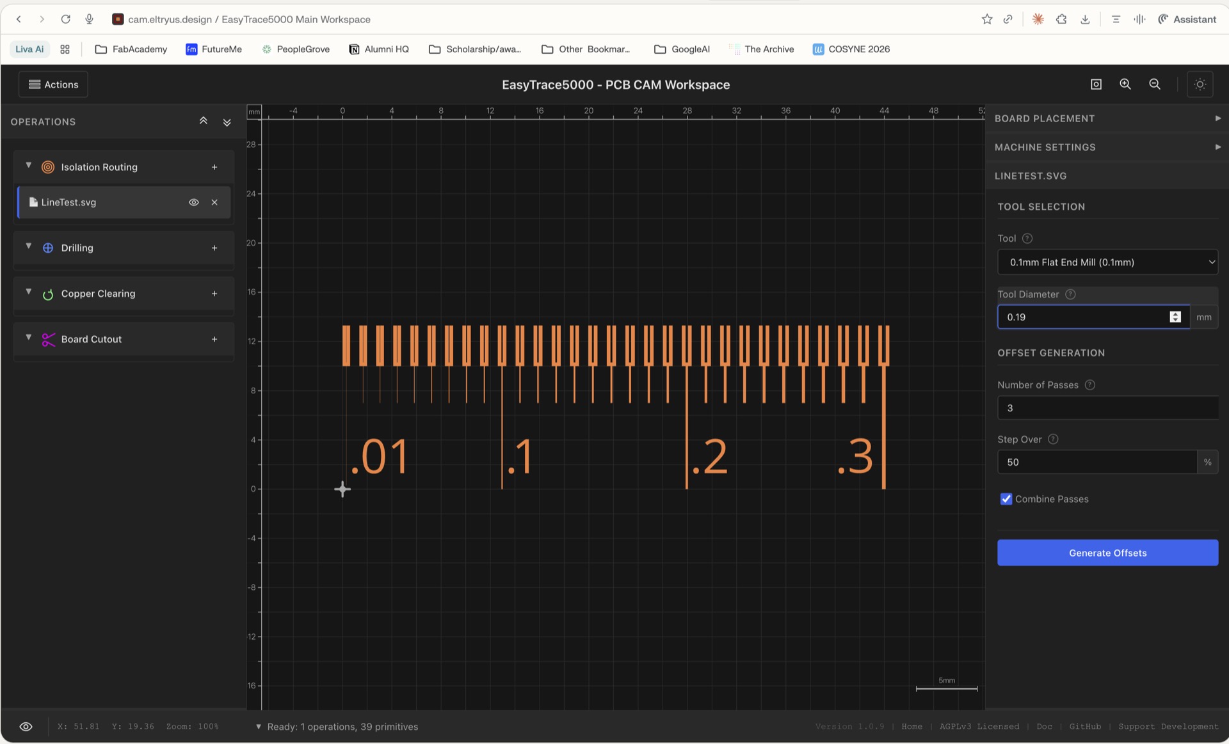
Task: Collapse the Isolation Routing section
Action: 28,165
